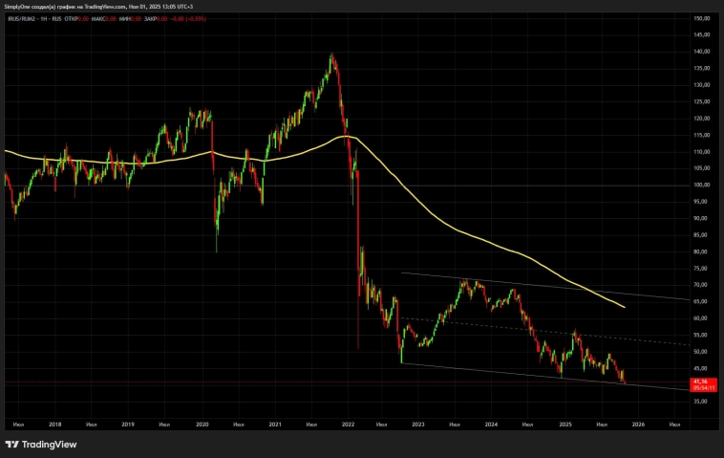The width and height of the screenshot is (724, 458).
Task: Click the 120,00 price axis label
Action: 701,119
